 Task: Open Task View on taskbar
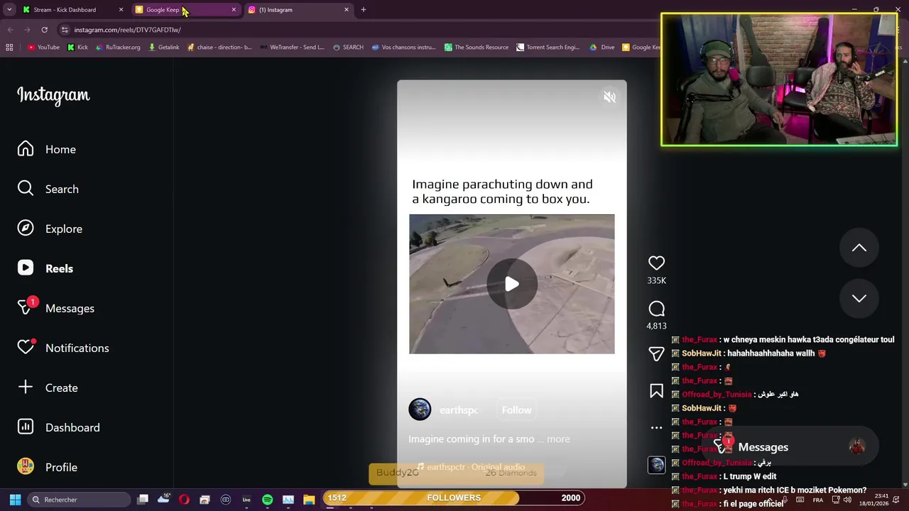(143, 500)
